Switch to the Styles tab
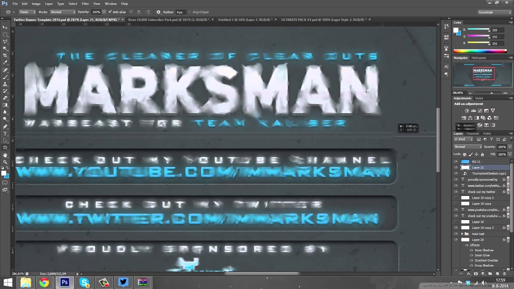 (479, 98)
